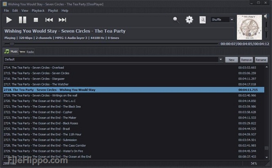Open settings with the gear icon
Screen dimensions: 272x168
pyautogui.click(x=189, y=20)
